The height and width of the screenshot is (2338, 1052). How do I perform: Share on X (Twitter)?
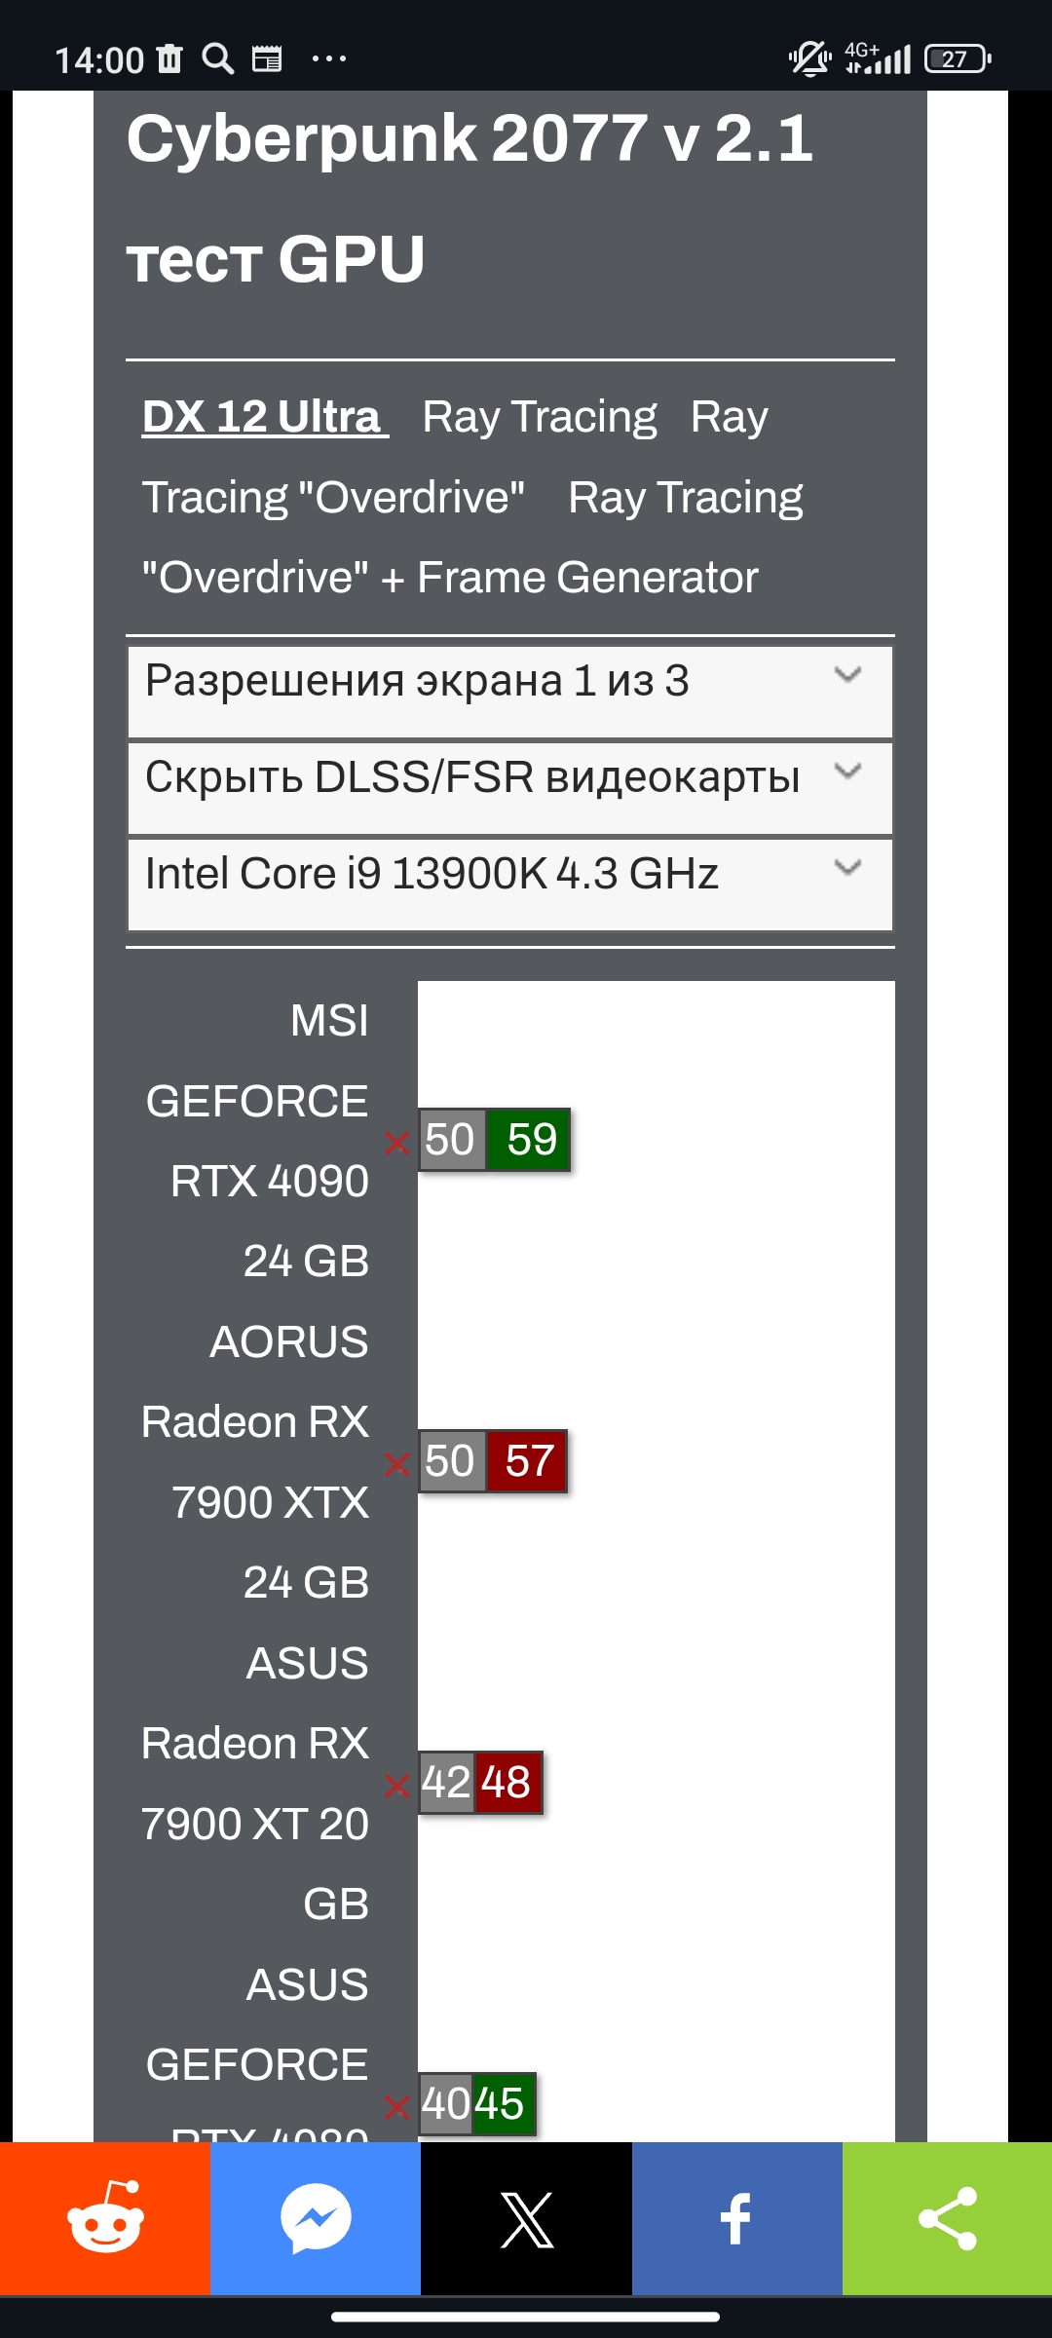click(x=526, y=2218)
